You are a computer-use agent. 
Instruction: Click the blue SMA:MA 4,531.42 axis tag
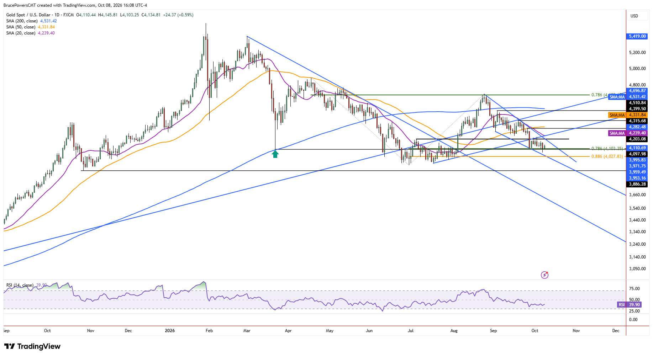tap(628, 97)
